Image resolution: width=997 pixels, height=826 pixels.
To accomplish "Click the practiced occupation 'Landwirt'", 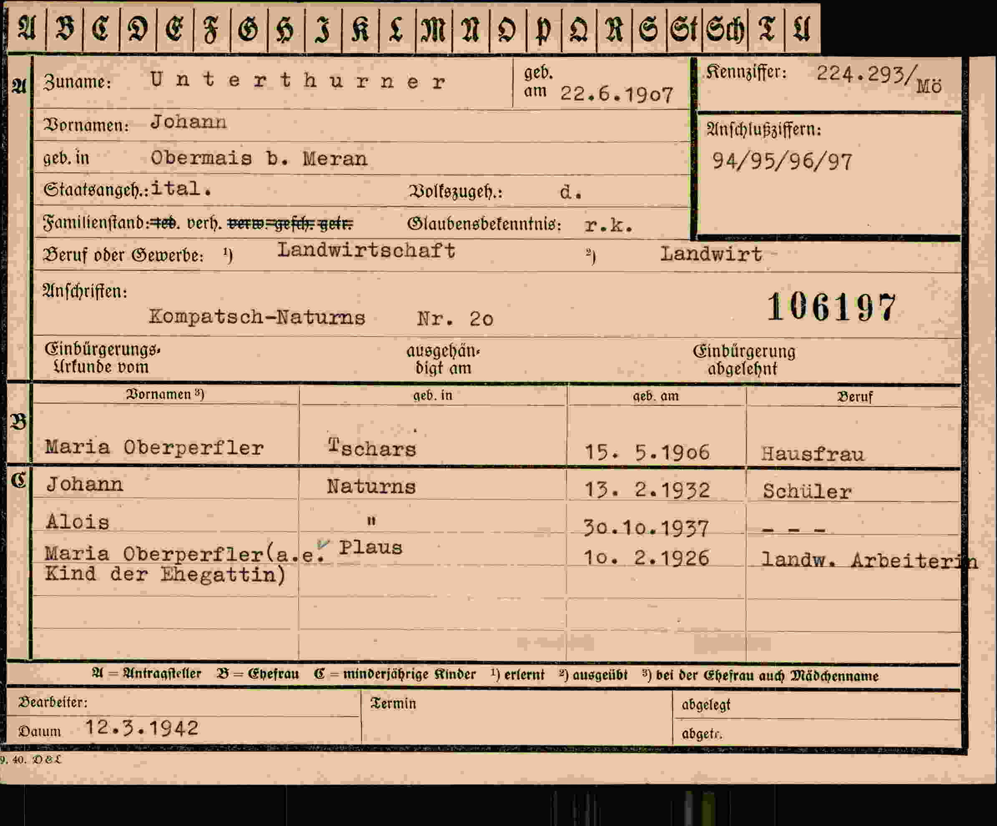I will 711,254.
